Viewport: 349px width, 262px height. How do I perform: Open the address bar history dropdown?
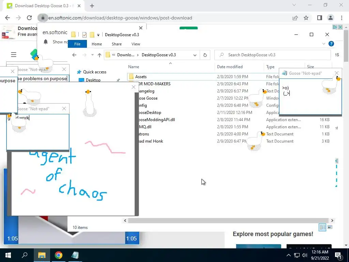195,55
